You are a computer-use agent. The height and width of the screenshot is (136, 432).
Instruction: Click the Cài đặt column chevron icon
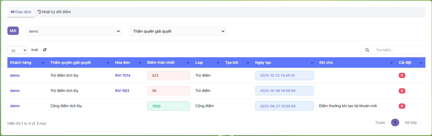[421, 63]
